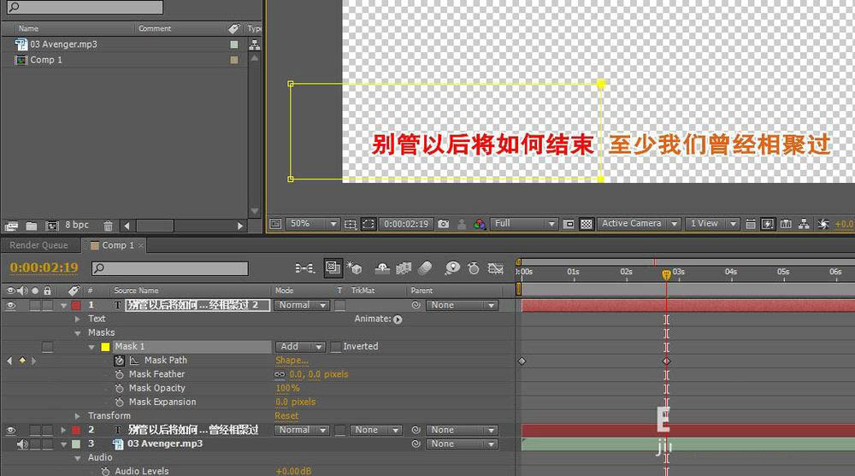Toggle Draft 3D in timeline toolbar
The image size is (855, 476).
click(x=354, y=267)
